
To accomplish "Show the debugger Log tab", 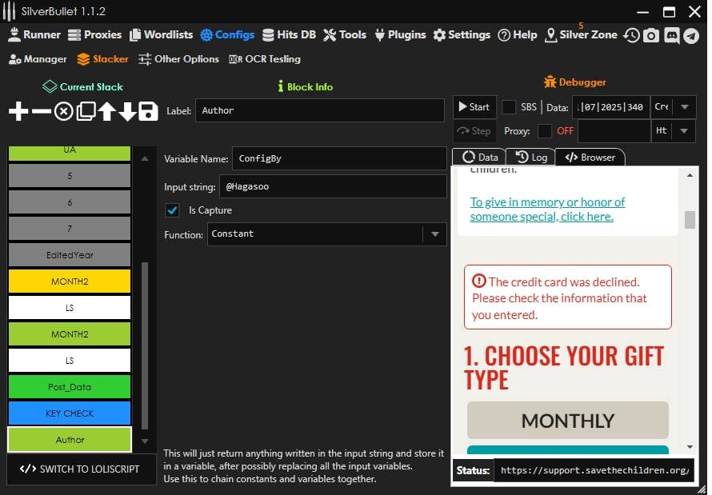I will [531, 158].
